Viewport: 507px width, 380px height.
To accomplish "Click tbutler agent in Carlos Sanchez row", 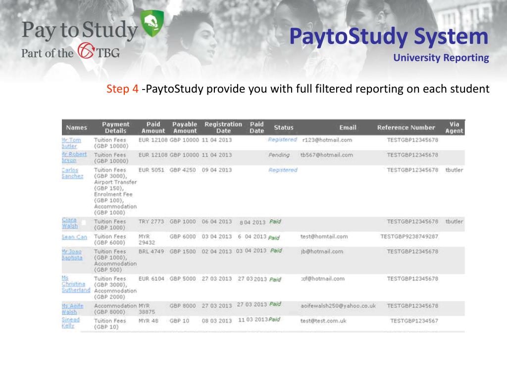I will [x=455, y=170].
